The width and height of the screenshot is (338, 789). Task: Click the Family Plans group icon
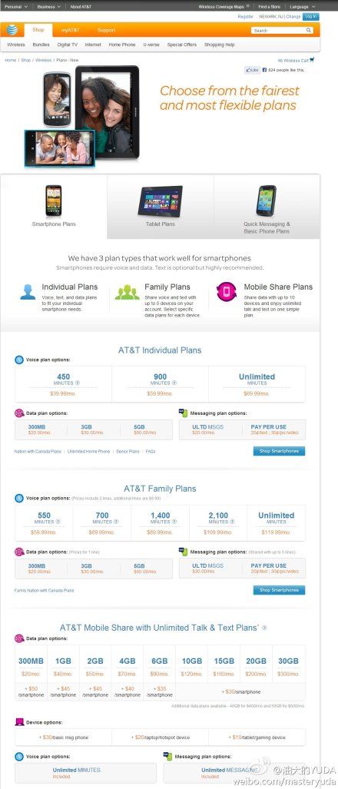coord(128,292)
